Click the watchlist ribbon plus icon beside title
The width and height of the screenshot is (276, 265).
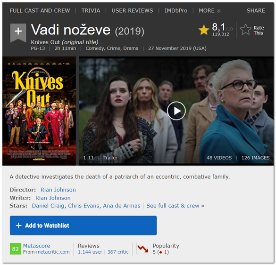click(x=18, y=32)
